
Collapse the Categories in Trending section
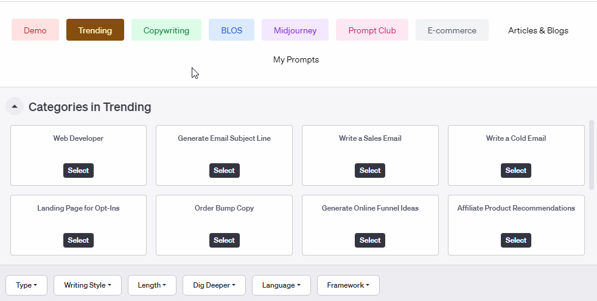15,107
